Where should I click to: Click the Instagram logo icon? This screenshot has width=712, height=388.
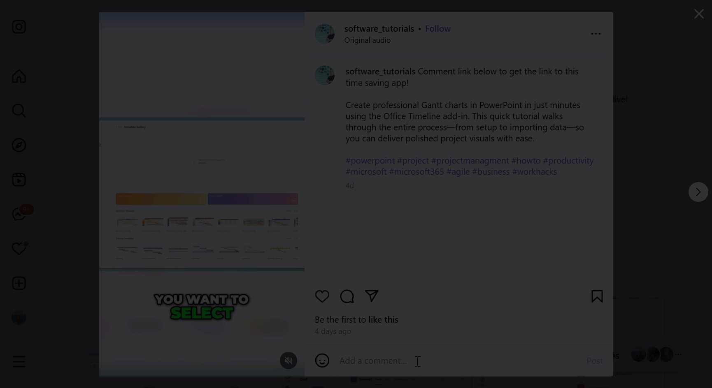(x=19, y=27)
